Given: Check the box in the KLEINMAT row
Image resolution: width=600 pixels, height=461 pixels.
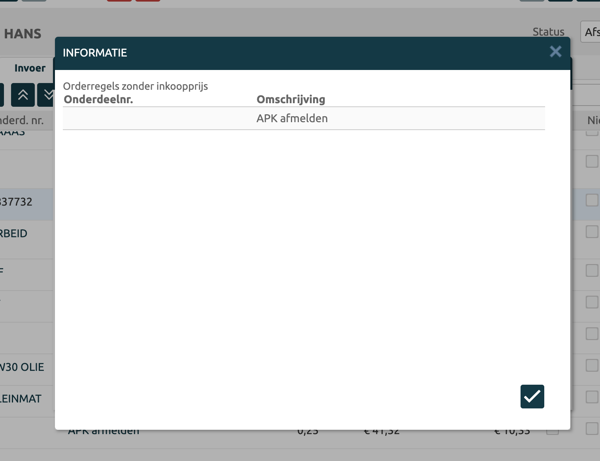Looking at the screenshot, I should pyautogui.click(x=592, y=397).
